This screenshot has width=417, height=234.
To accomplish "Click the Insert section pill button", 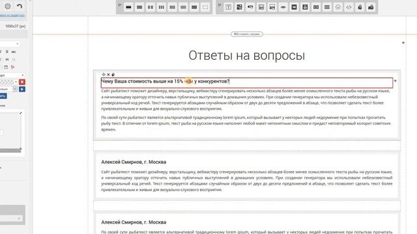I will 247,34.
